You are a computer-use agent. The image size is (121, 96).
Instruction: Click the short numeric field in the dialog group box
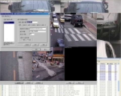(x=32, y=34)
